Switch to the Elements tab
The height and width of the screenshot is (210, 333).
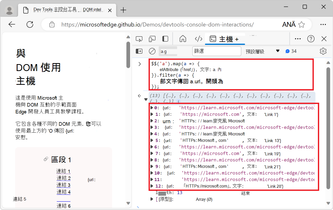(x=199, y=39)
